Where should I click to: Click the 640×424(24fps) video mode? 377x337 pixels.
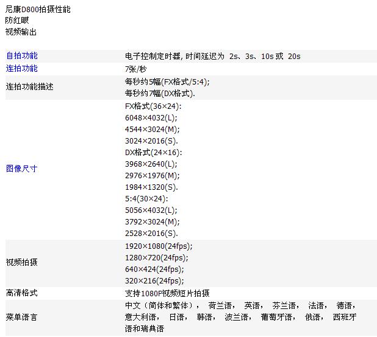154,269
